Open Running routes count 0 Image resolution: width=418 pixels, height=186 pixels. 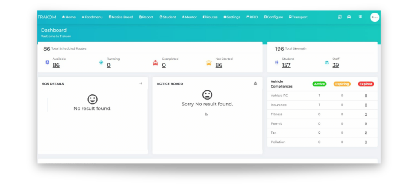(109, 65)
